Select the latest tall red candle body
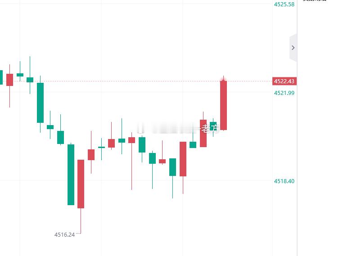This screenshot has height=256, width=357. [x=223, y=105]
